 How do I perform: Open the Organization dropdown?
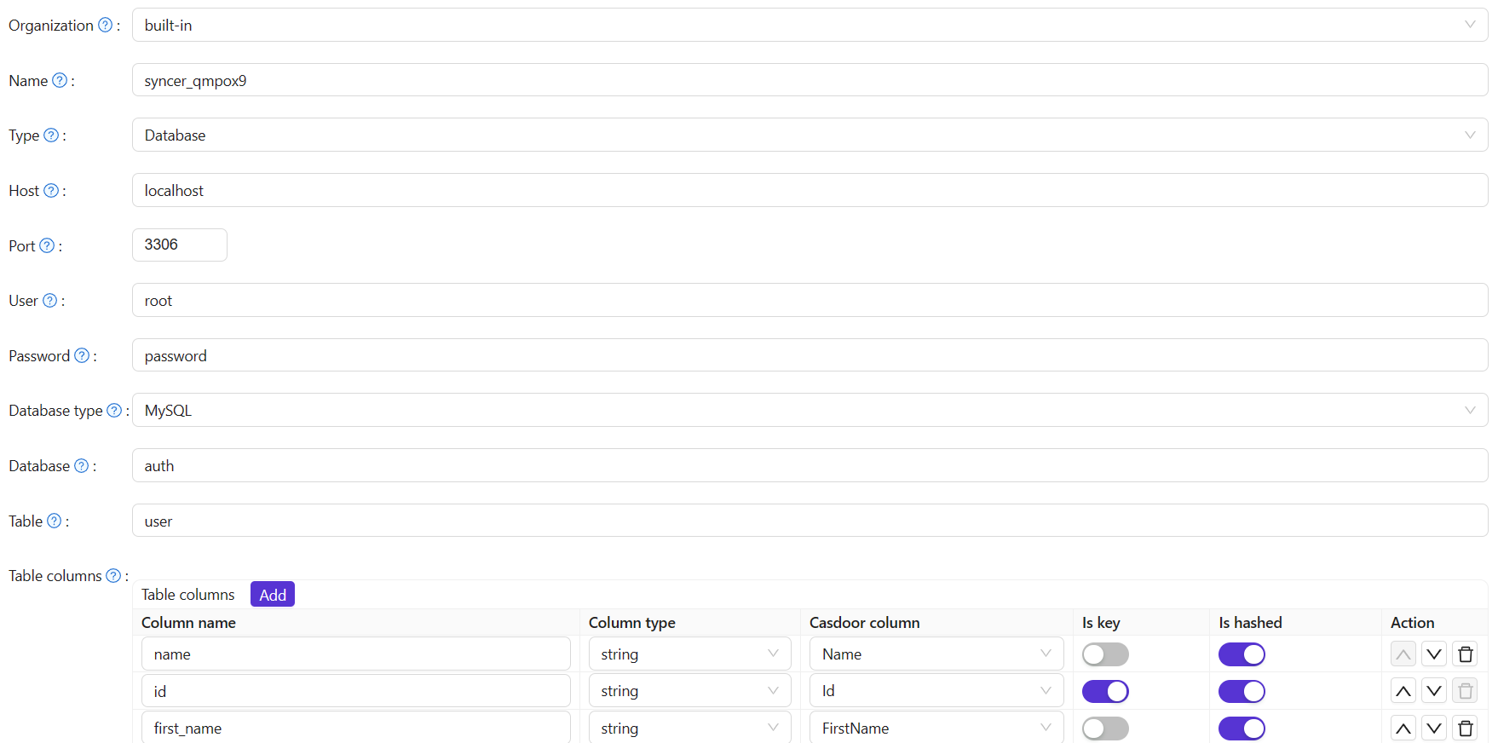click(809, 26)
